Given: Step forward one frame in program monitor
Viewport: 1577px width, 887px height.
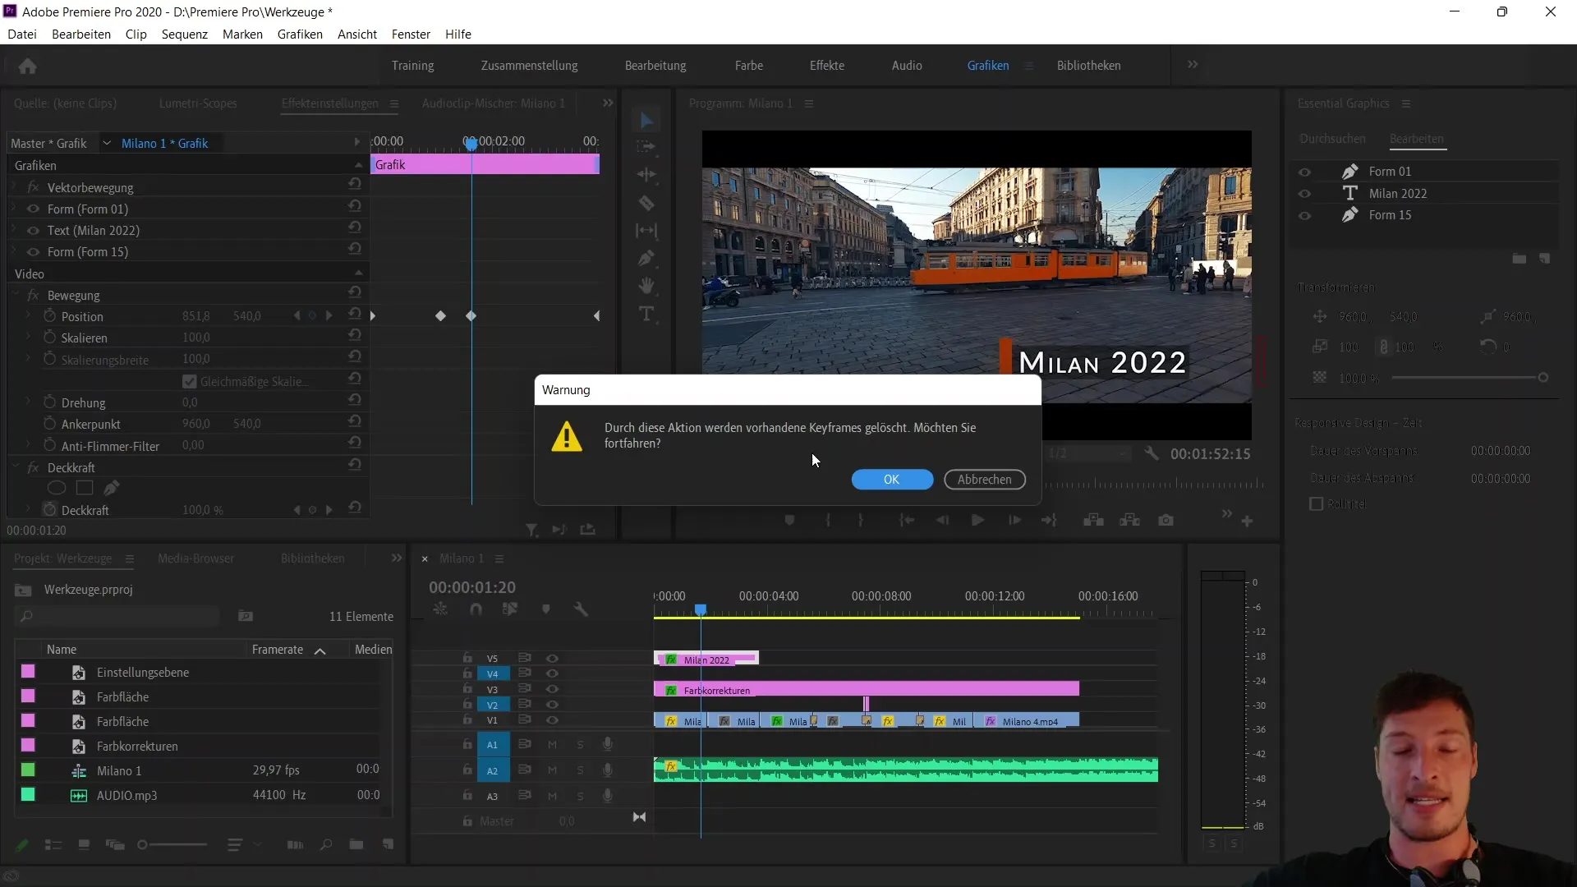Looking at the screenshot, I should [x=1014, y=520].
